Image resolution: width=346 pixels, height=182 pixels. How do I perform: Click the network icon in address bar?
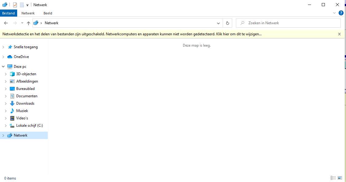click(36, 23)
